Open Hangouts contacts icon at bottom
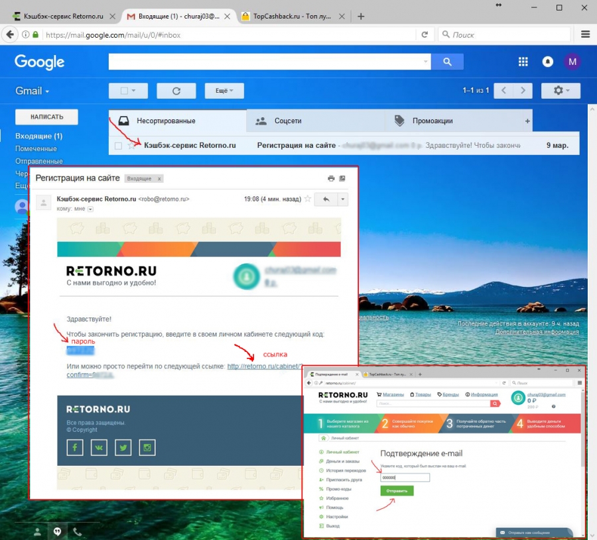This screenshot has height=540, width=597. pos(37,531)
